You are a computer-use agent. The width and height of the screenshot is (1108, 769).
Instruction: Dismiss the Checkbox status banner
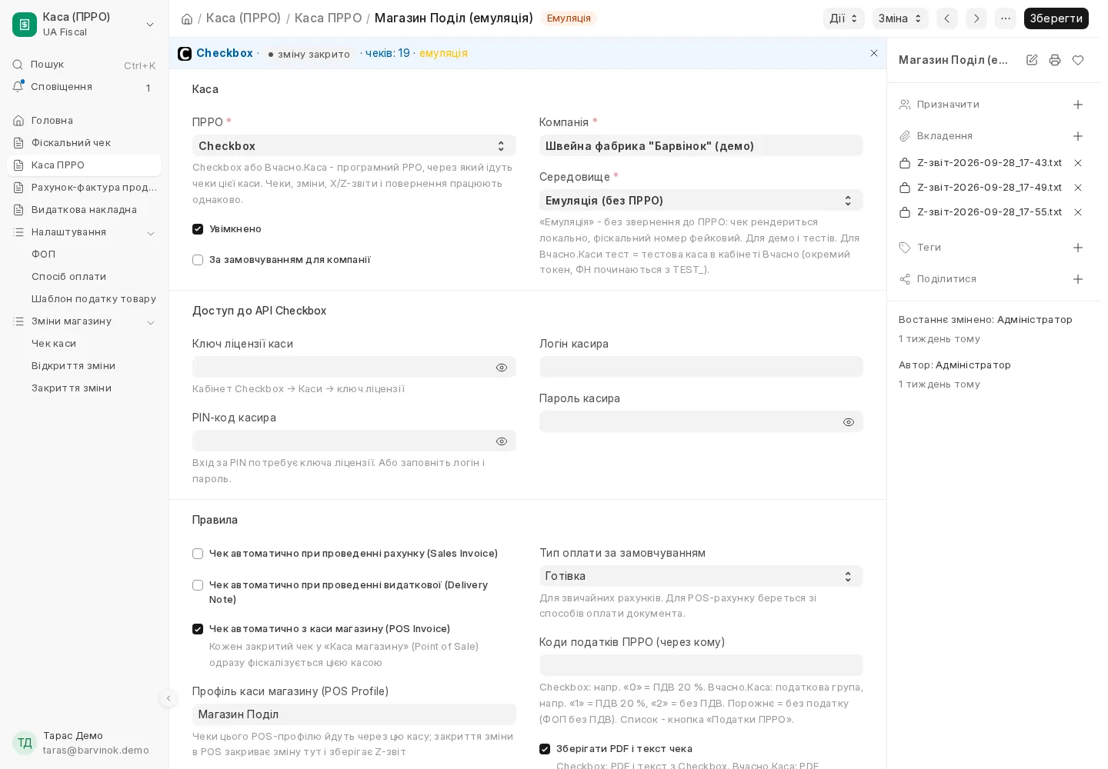pos(874,53)
